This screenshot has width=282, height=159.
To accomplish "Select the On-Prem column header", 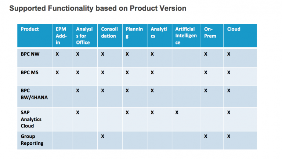I will [210, 32].
